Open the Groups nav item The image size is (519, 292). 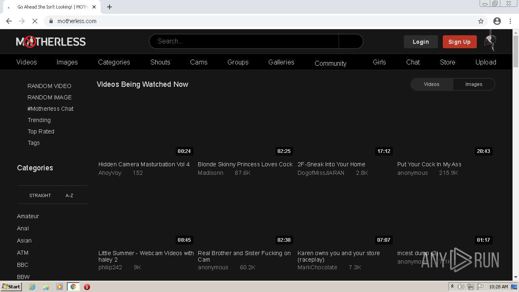click(x=238, y=62)
